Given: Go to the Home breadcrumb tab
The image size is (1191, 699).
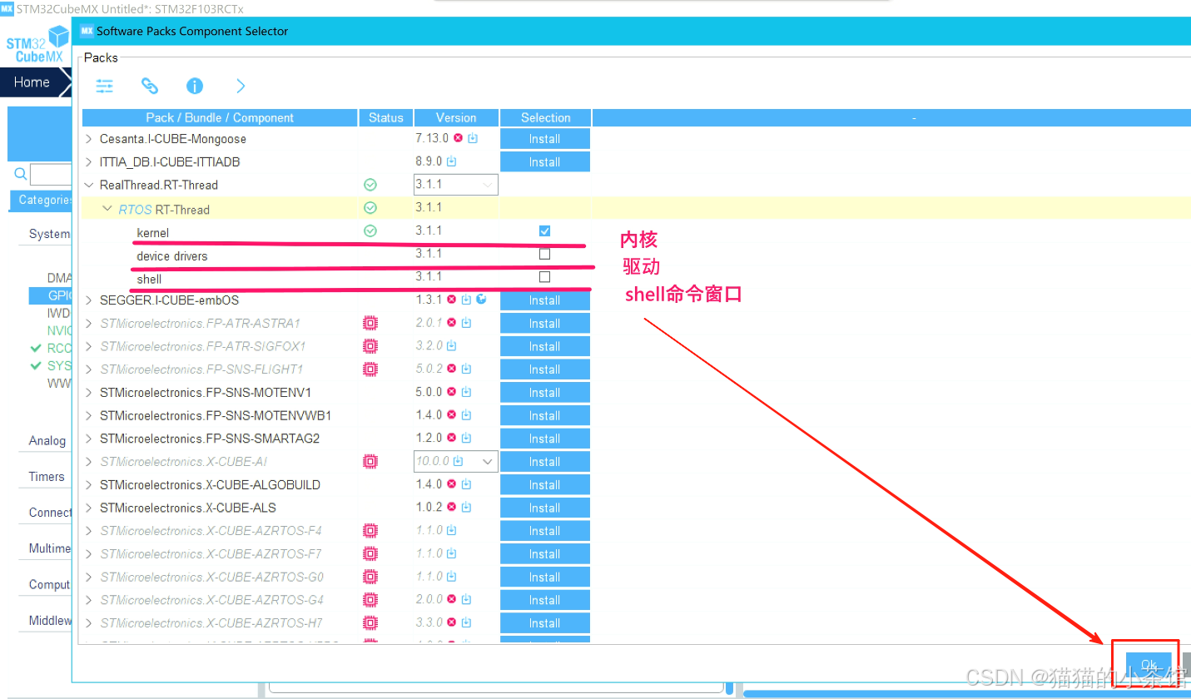Looking at the screenshot, I should [32, 82].
